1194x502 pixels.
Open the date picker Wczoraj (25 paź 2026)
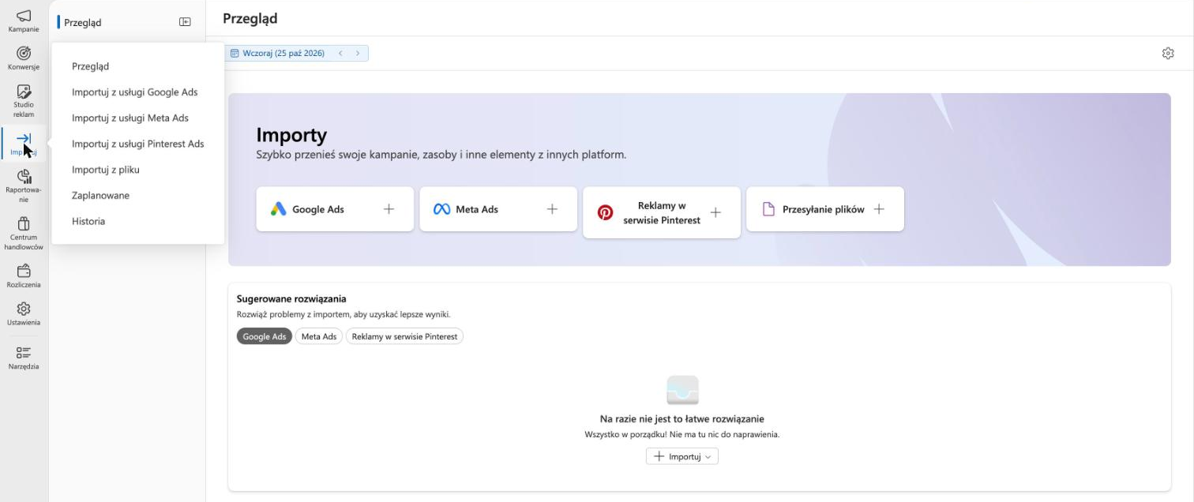(277, 53)
